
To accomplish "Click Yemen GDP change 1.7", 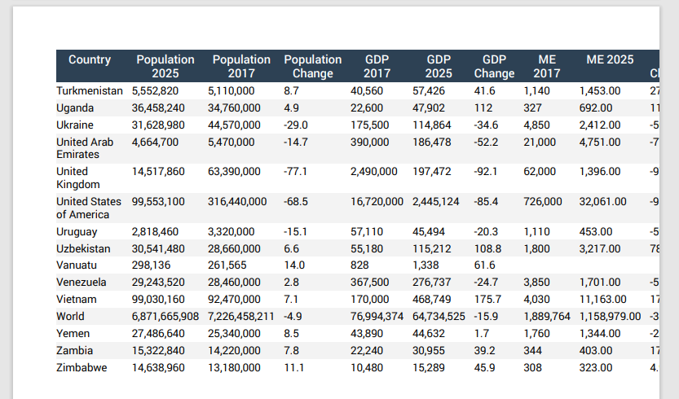I will click(x=482, y=334).
